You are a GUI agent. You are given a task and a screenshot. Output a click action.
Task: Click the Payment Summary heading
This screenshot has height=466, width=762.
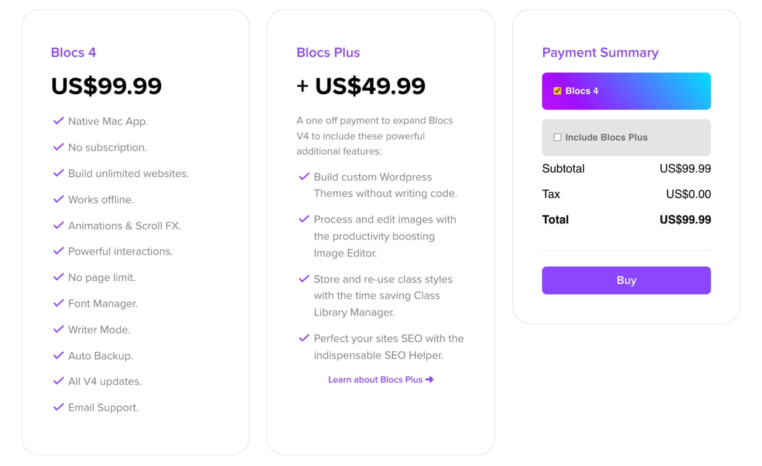pyautogui.click(x=600, y=52)
